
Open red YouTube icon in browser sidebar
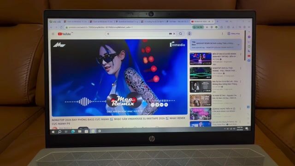[x=249, y=56]
